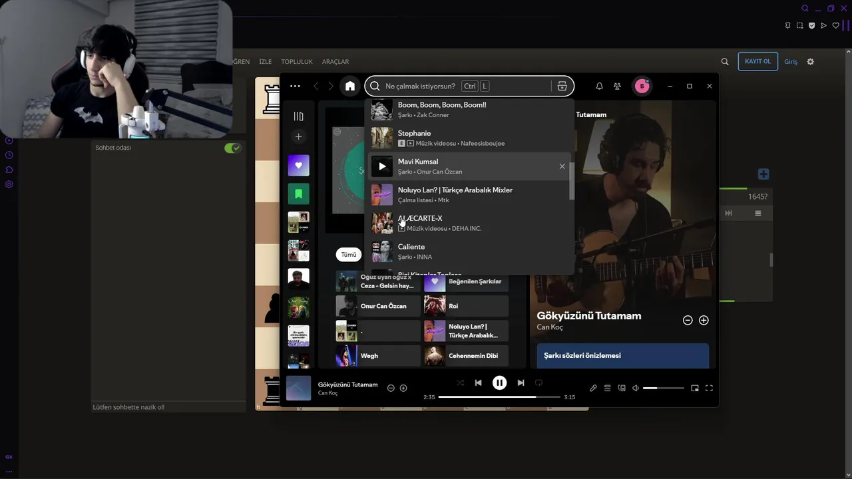
Task: Adjust the Spotify volume slider
Action: click(x=664, y=388)
